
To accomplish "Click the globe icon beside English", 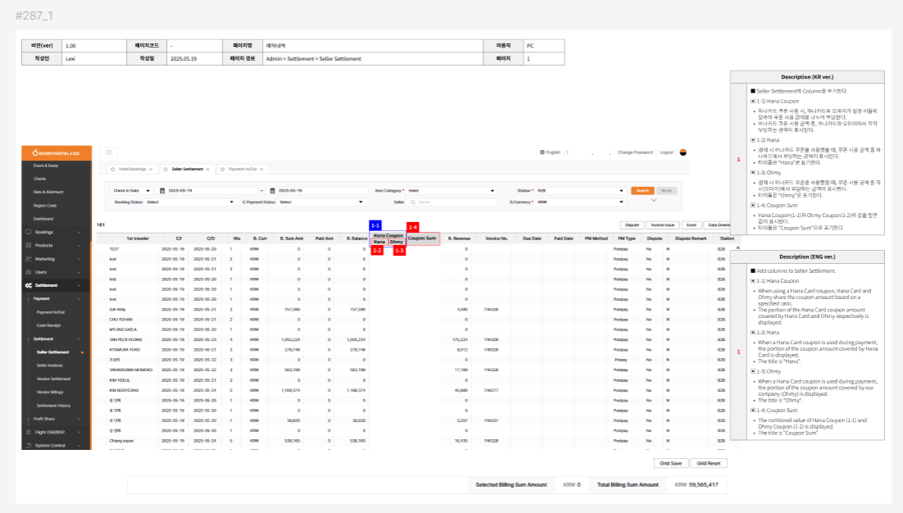I will click(542, 152).
